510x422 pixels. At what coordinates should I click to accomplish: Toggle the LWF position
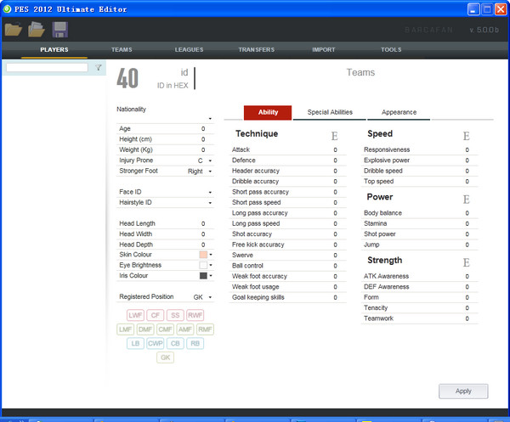[135, 315]
